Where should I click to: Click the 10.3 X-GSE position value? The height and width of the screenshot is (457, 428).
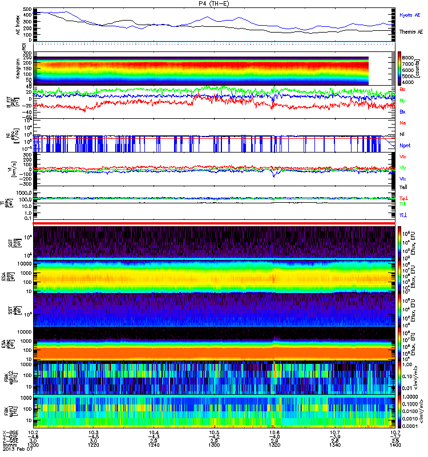[x=94, y=433]
